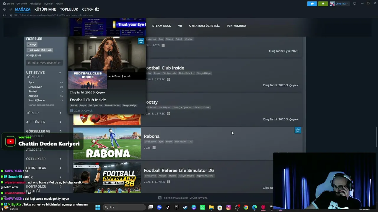Expand the TÜRLER filter section

[44, 113]
